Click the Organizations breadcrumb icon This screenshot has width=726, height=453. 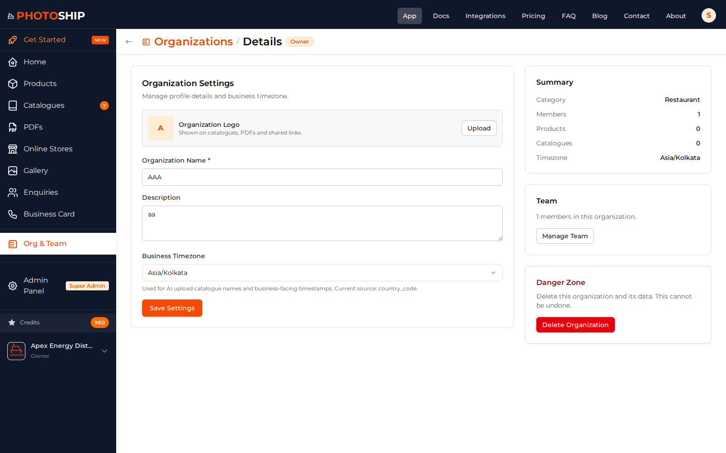[x=146, y=42]
